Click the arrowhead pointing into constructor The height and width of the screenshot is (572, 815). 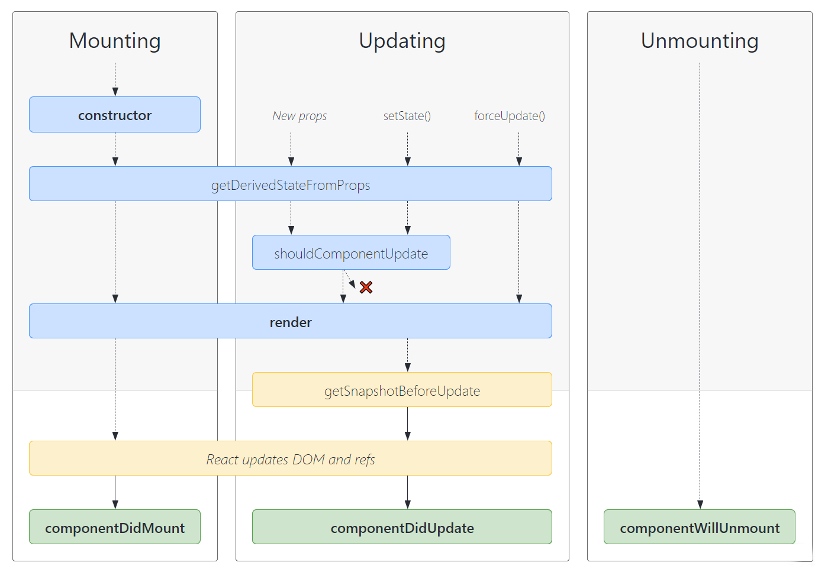click(x=115, y=92)
